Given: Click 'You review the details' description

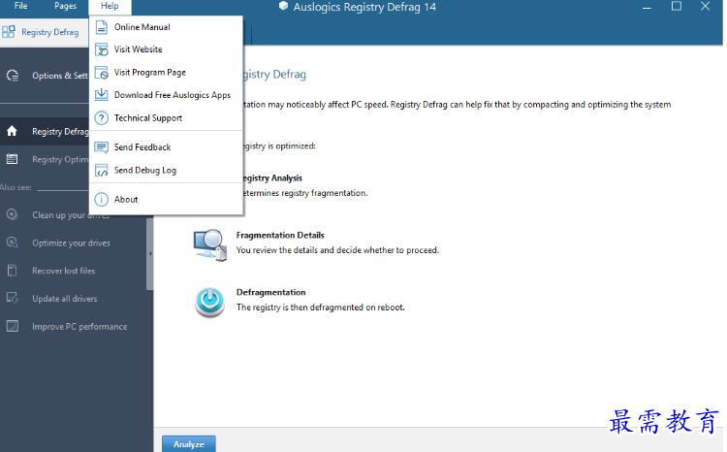Looking at the screenshot, I should [337, 250].
